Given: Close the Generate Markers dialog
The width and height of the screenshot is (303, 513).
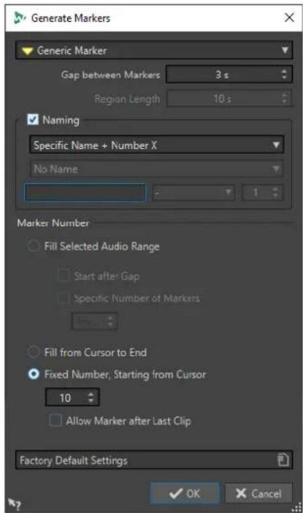Looking at the screenshot, I should coord(289,17).
